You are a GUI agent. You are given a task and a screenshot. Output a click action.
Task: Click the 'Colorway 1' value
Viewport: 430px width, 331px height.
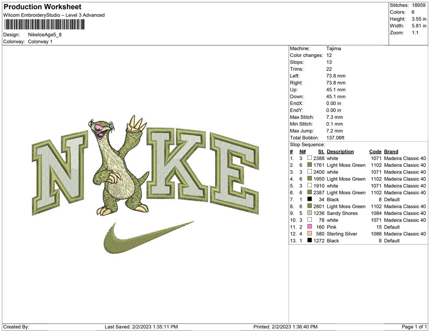coord(40,41)
